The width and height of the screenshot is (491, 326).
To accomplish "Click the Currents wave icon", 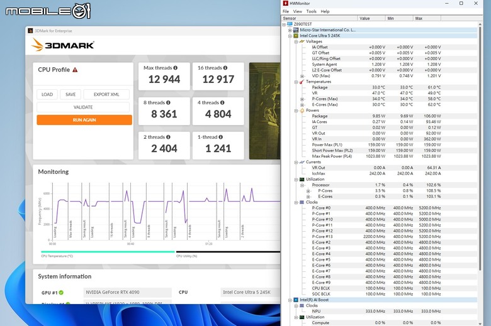I will tap(302, 162).
